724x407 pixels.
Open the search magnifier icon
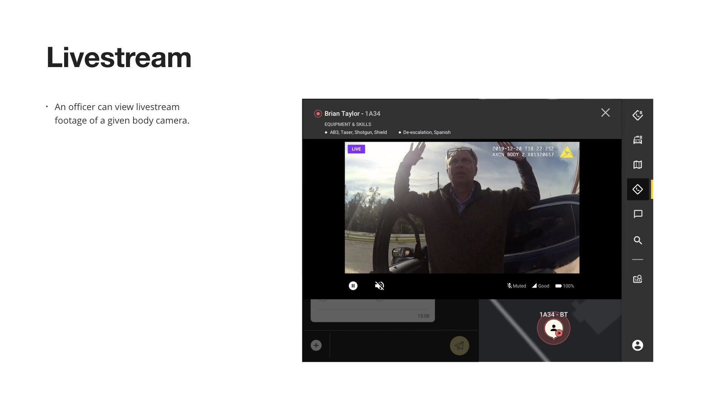click(x=638, y=240)
